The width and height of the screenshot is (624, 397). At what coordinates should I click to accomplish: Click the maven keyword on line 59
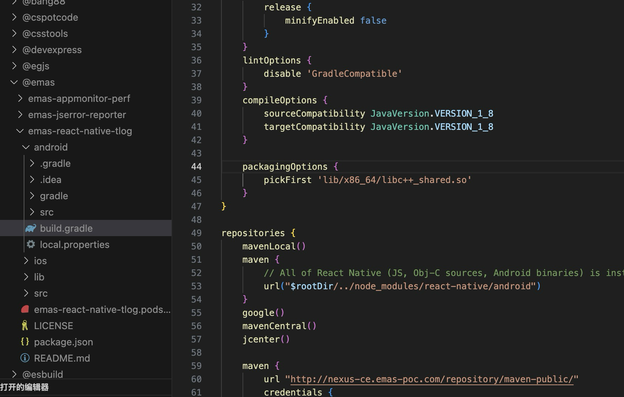pos(255,366)
